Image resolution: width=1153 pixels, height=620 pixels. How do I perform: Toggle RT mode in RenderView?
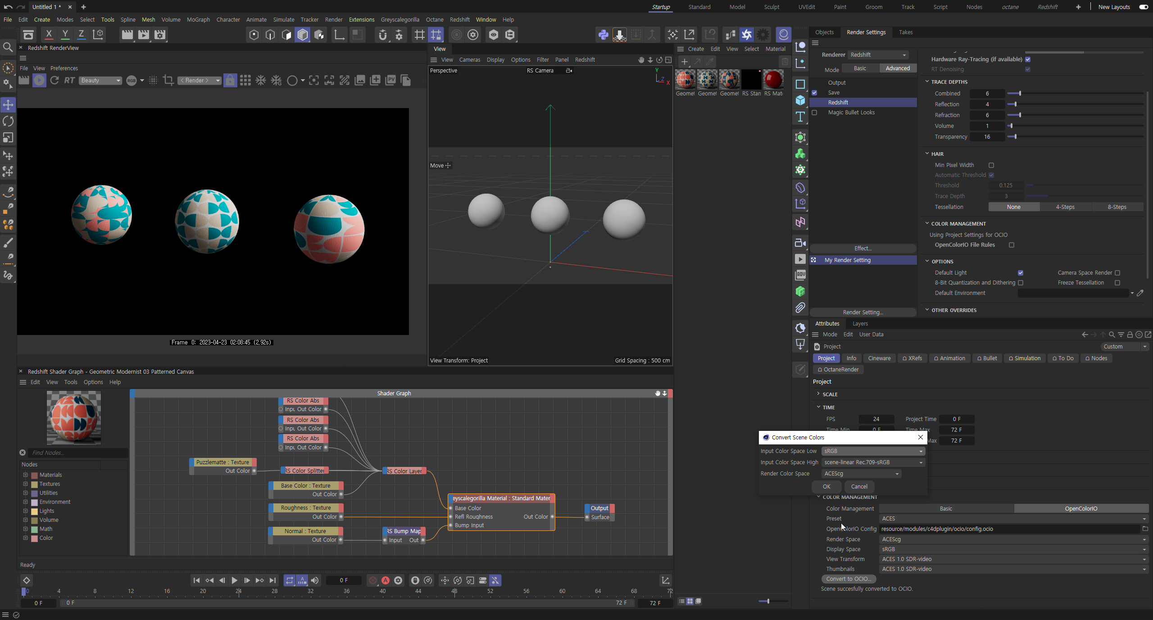(69, 80)
